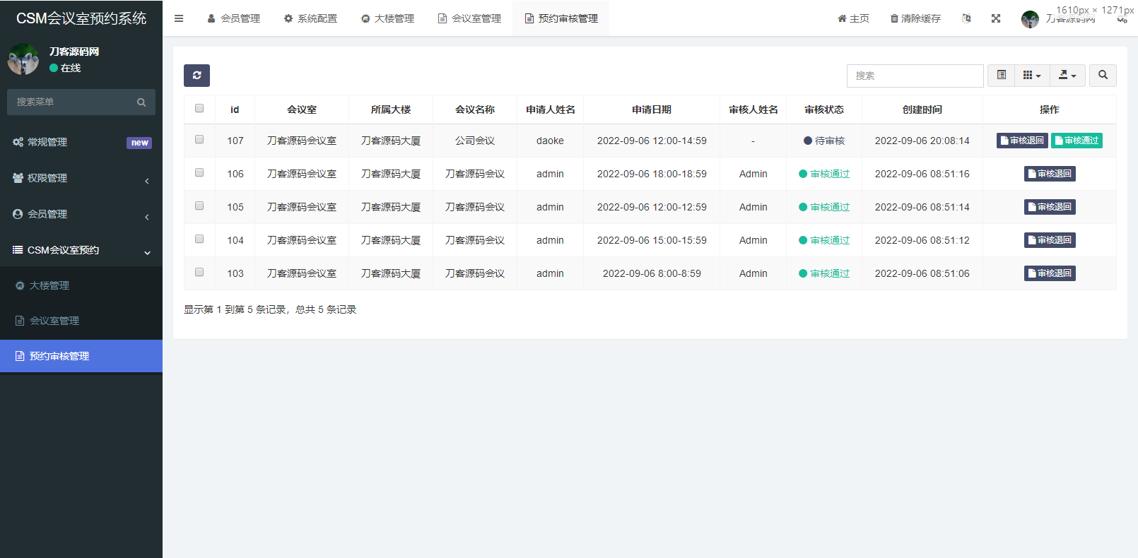Open the language switch icon
The width and height of the screenshot is (1138, 558).
coord(966,18)
